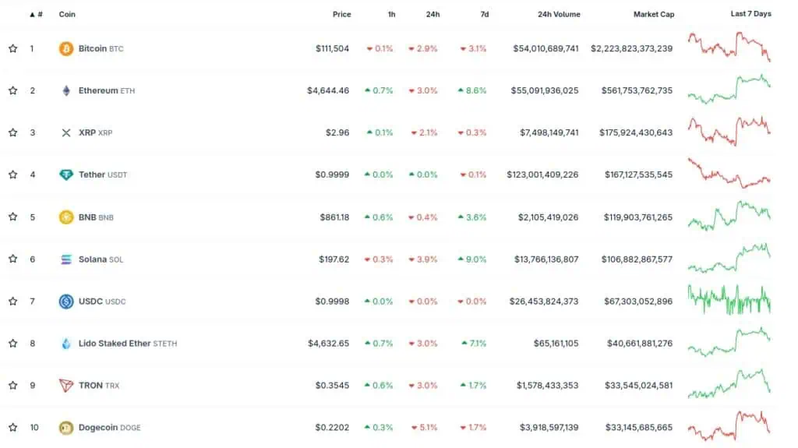This screenshot has height=448, width=798.
Task: Click Dogecoin price $0.2202
Action: (332, 427)
